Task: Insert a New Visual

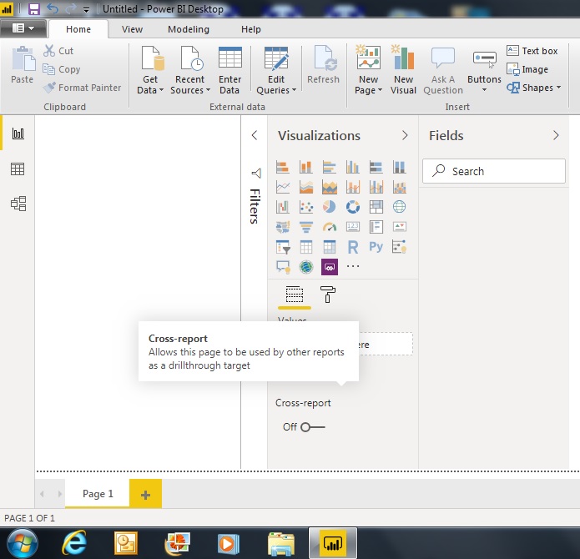Action: tap(403, 70)
